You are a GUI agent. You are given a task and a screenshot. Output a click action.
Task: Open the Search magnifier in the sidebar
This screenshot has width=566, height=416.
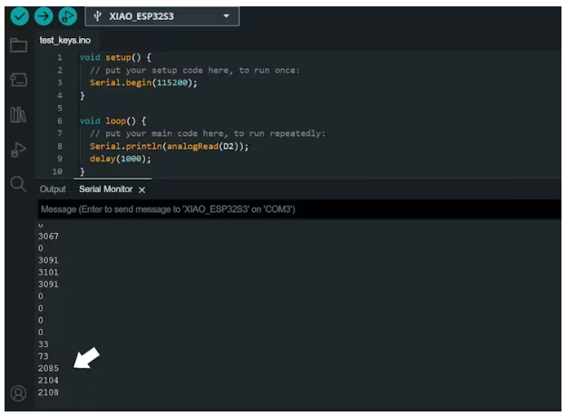click(17, 184)
